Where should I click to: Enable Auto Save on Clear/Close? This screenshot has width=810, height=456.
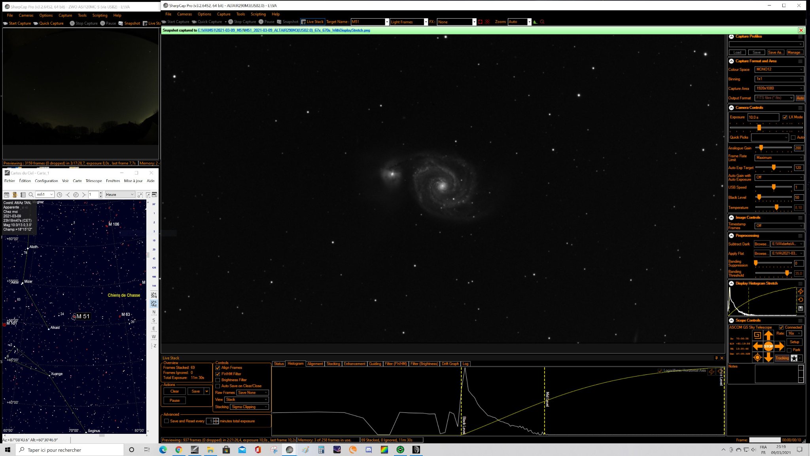(218, 386)
